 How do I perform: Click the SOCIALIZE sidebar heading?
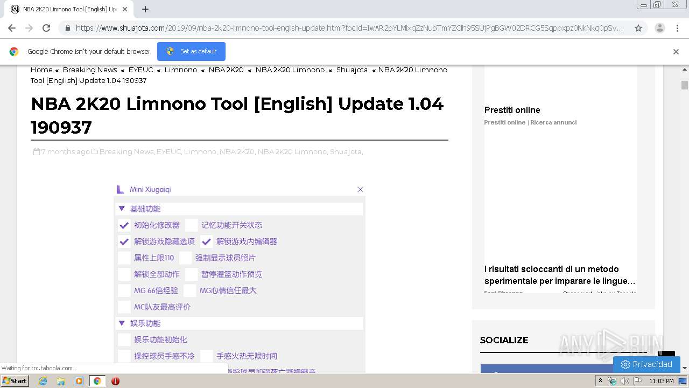[x=504, y=340]
